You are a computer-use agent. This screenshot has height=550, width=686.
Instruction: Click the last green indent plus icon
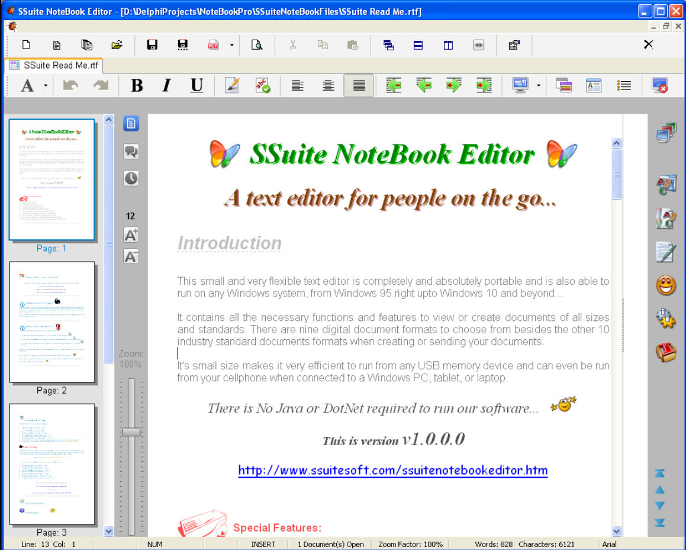[x=484, y=85]
